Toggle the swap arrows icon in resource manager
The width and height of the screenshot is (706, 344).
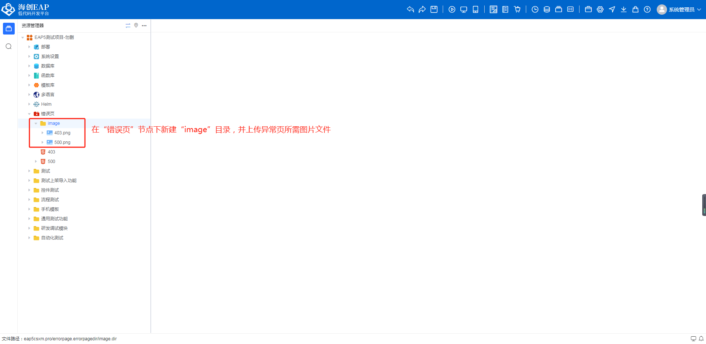(128, 25)
